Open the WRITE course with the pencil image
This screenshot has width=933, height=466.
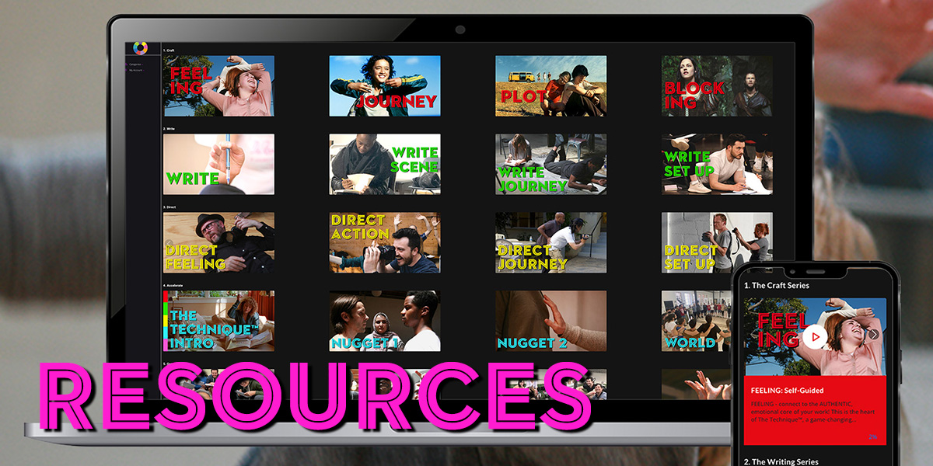pos(218,164)
